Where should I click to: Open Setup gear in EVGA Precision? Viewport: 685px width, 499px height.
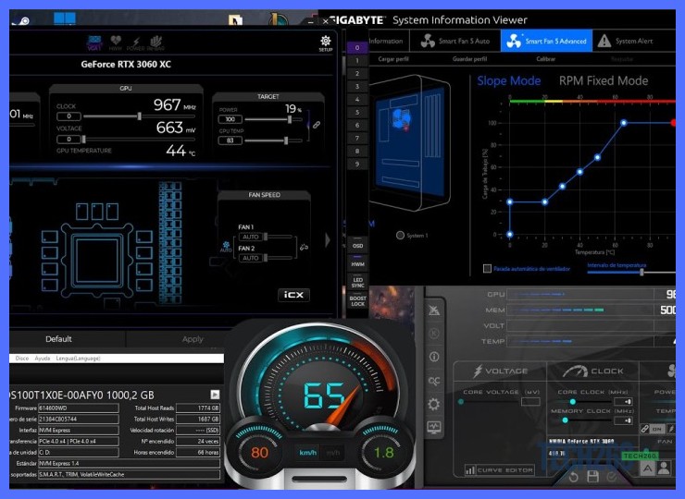326,43
